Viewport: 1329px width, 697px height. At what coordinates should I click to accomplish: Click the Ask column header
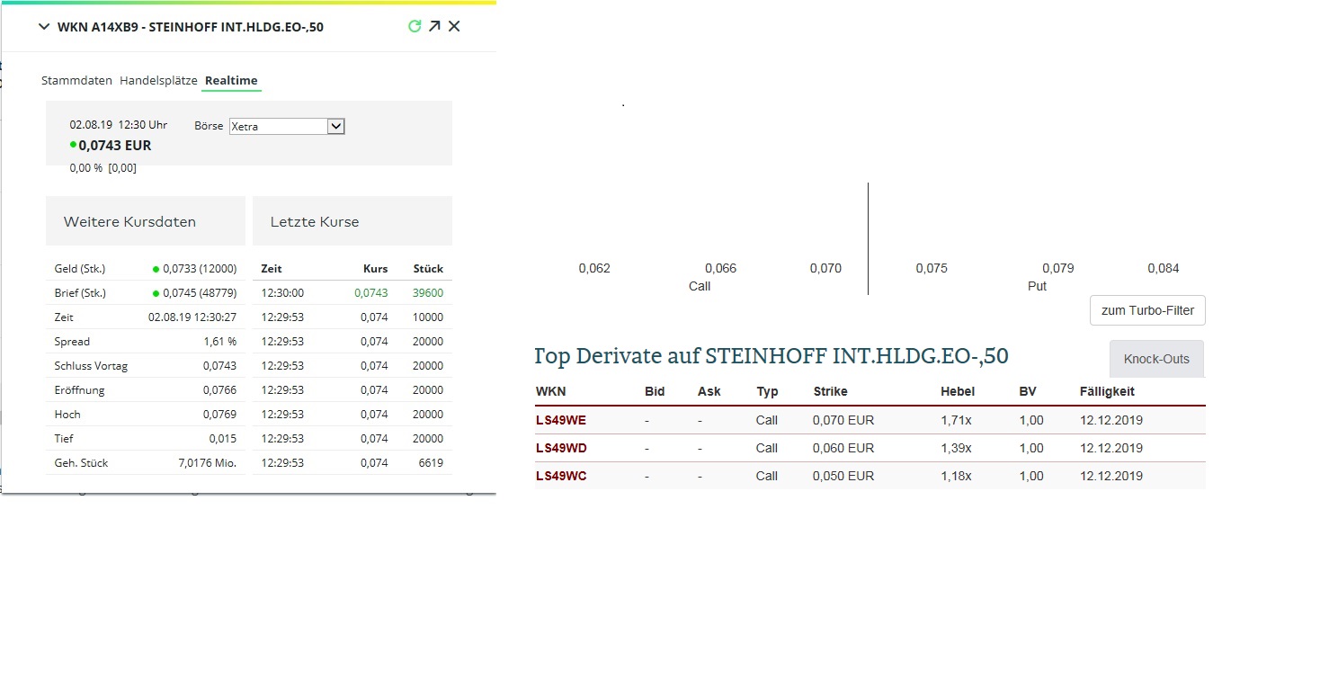[709, 392]
